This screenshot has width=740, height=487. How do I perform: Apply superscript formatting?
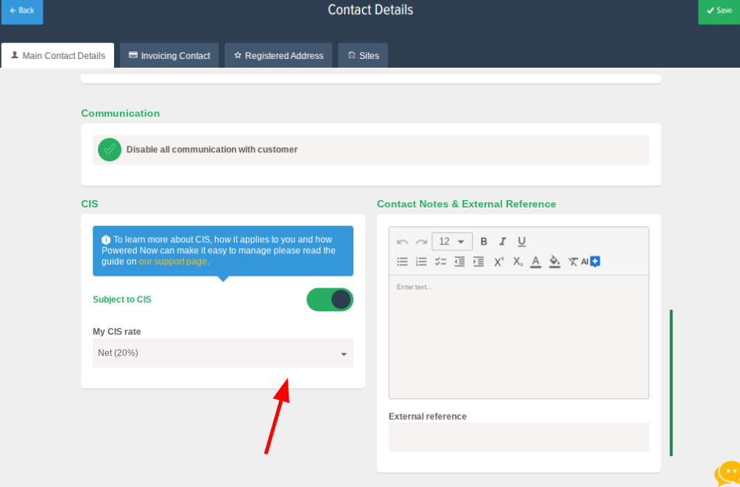point(498,261)
